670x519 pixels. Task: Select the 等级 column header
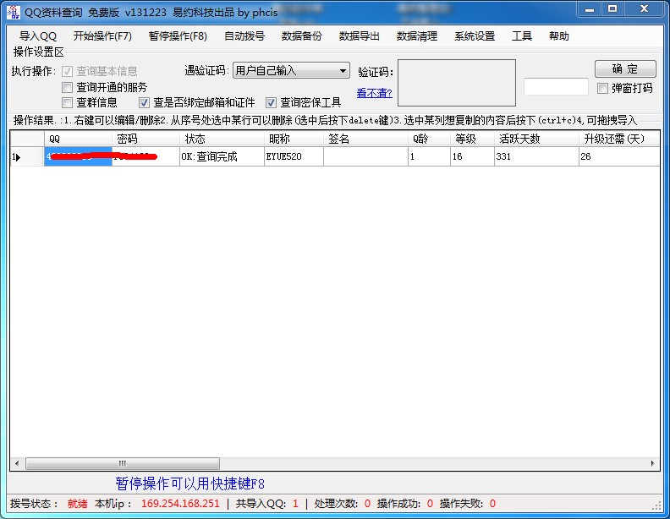tap(472, 139)
